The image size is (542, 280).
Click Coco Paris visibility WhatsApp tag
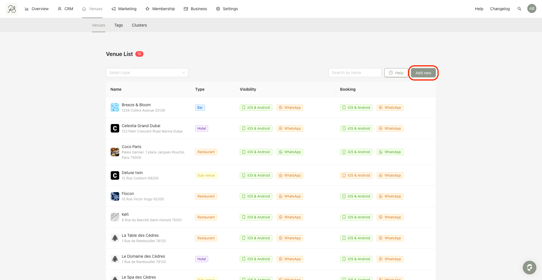pyautogui.click(x=290, y=152)
